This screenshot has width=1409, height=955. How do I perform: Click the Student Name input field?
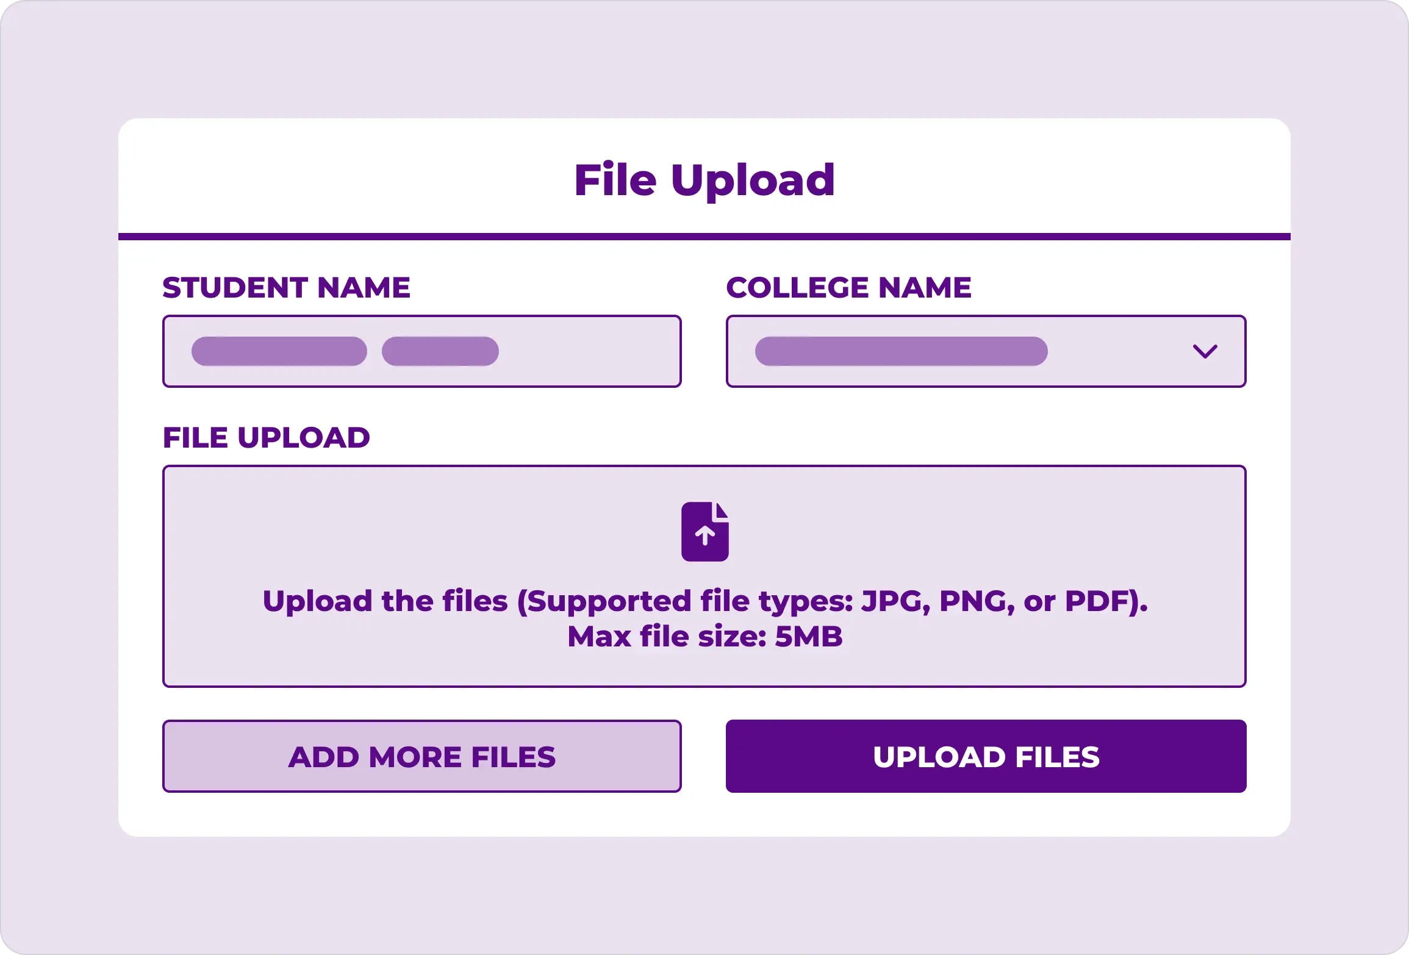coord(421,351)
